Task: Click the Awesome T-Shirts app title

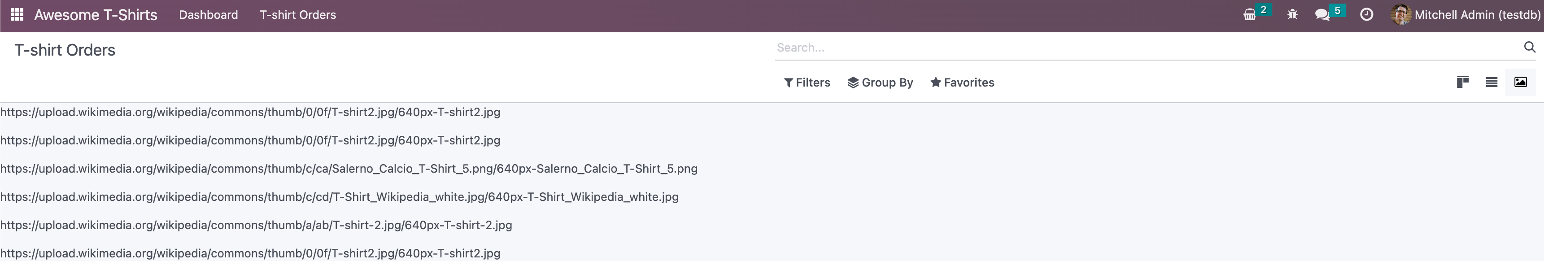Action: (x=96, y=15)
